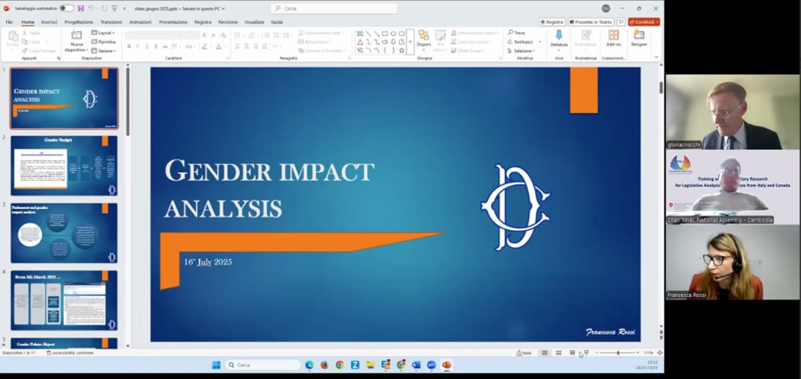Image resolution: width=801 pixels, height=379 pixels.
Task: Open the comments speech-bubble icon
Action: (x=621, y=22)
